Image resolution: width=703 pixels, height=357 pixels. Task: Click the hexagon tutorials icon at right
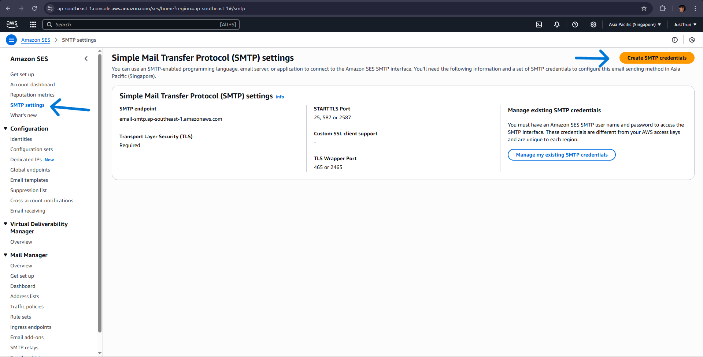point(692,40)
